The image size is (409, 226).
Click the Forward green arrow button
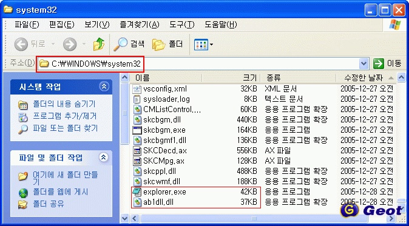tap(70, 44)
